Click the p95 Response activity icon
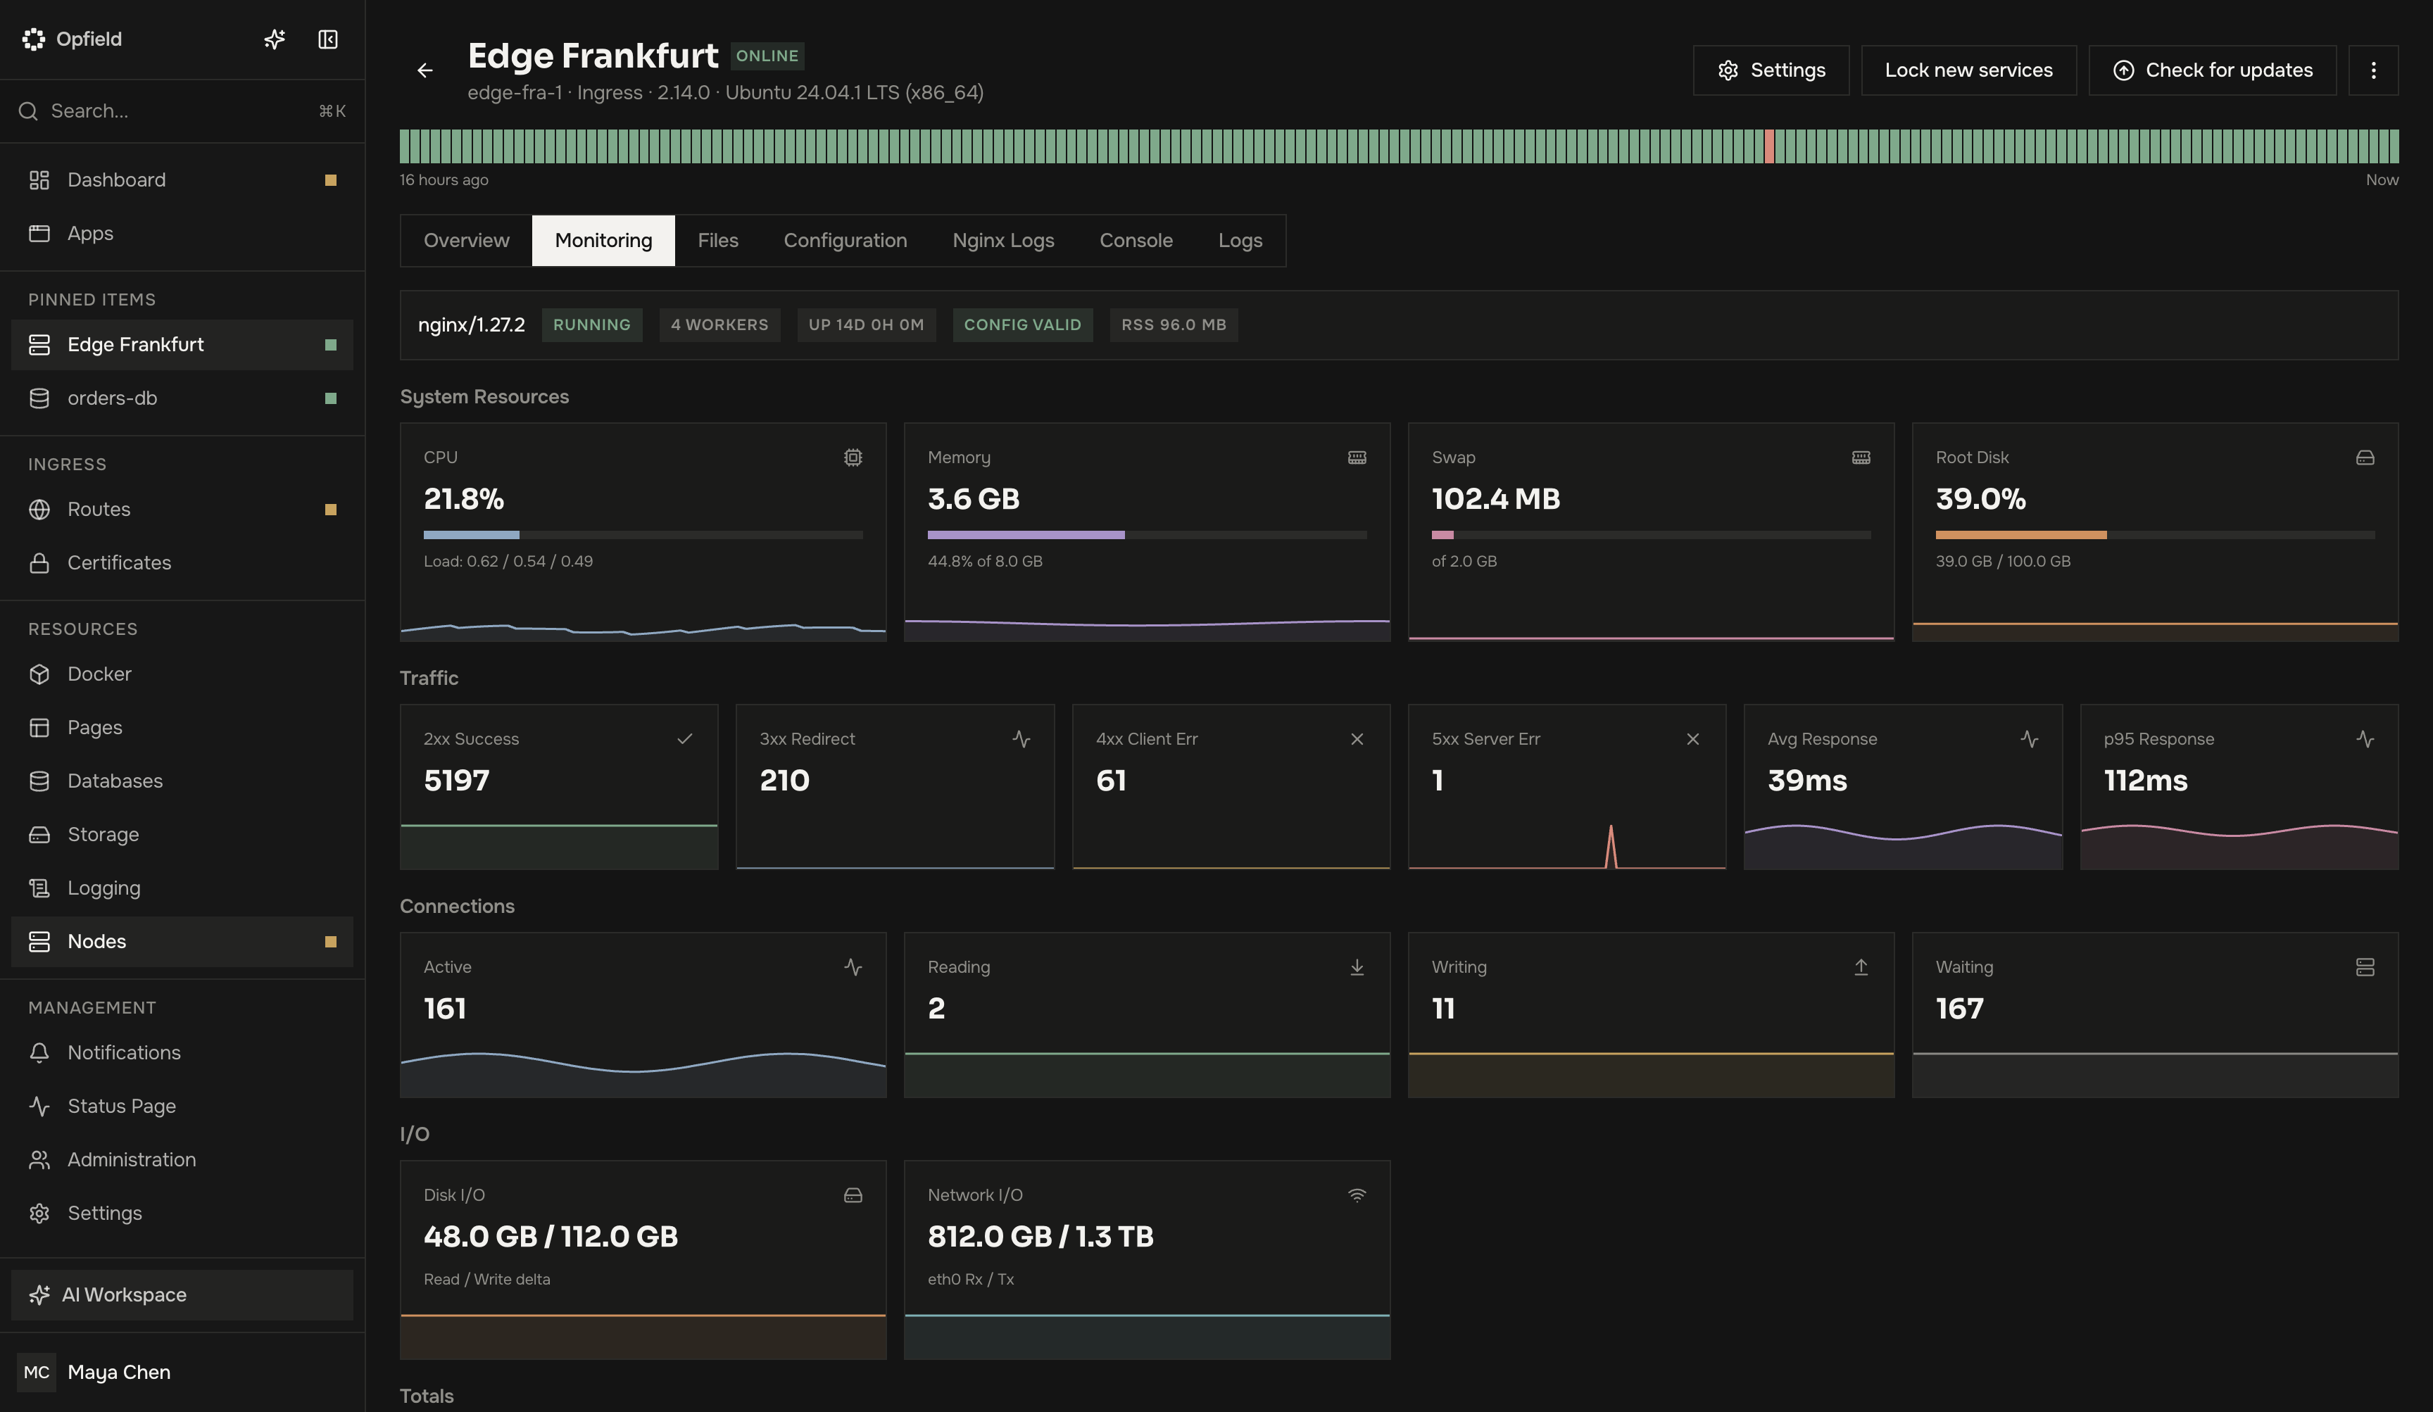This screenshot has height=1412, width=2433. tap(2365, 739)
